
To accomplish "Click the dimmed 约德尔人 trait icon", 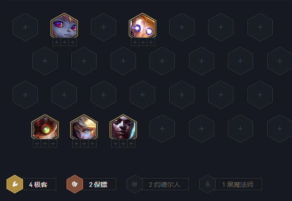I will [135, 184].
